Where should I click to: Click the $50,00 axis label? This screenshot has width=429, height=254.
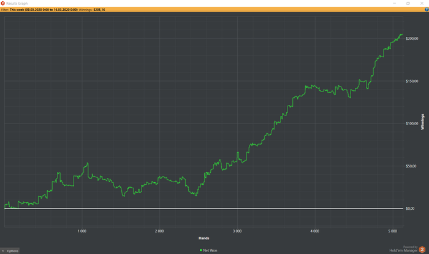[411, 166]
